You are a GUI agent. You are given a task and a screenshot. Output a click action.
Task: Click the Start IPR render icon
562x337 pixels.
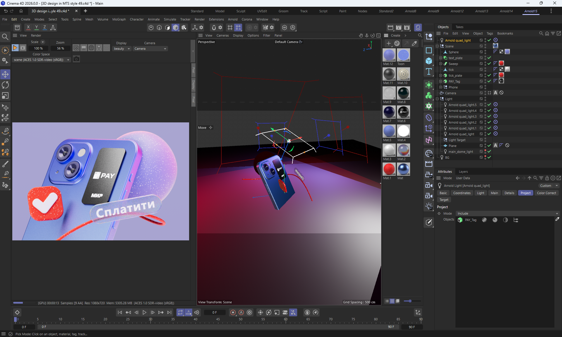(15, 48)
